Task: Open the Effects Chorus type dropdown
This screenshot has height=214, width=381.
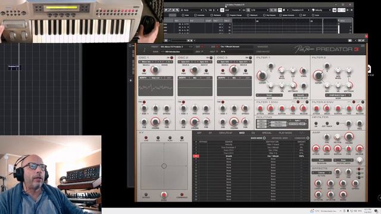Action: point(321,173)
